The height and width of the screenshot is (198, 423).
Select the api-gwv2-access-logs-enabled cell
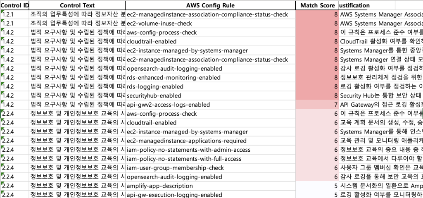point(210,105)
